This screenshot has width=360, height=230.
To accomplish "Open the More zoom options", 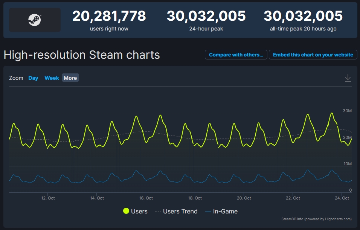I will click(x=70, y=78).
